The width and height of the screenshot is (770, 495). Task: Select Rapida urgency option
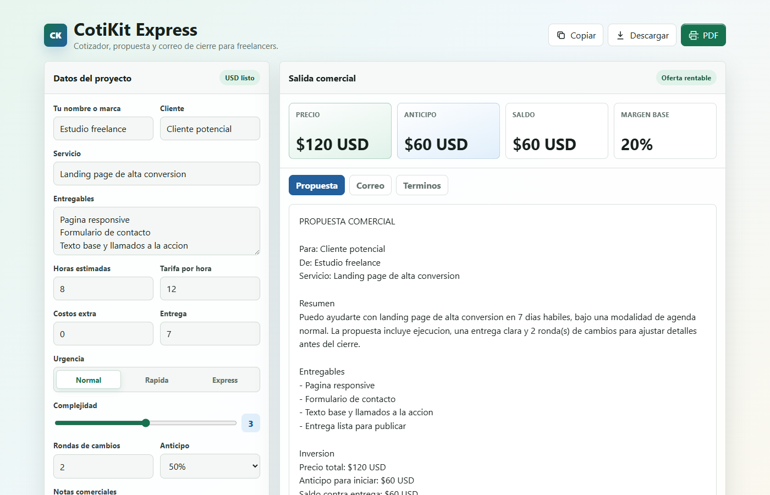click(157, 380)
